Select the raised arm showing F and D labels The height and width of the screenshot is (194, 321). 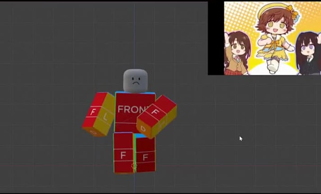[x=157, y=117]
